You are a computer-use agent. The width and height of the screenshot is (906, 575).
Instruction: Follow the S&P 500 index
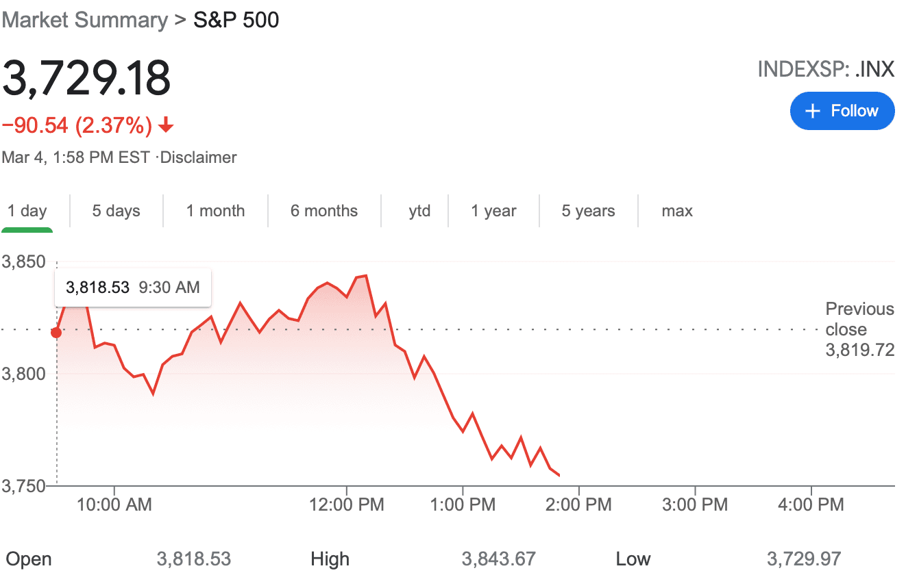click(x=842, y=110)
